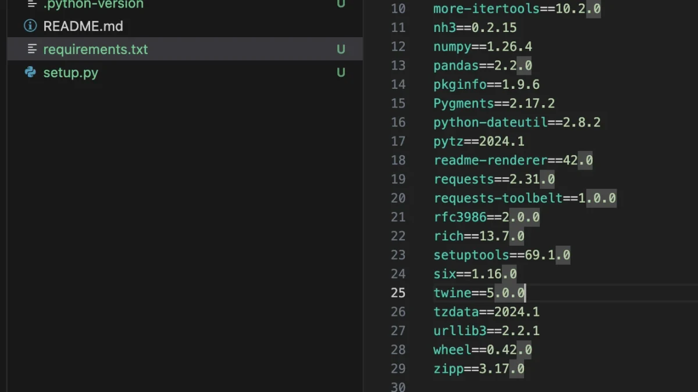Screen dimensions: 698x392
Task: Click the zipp==3.17.0 line
Action: point(479,368)
